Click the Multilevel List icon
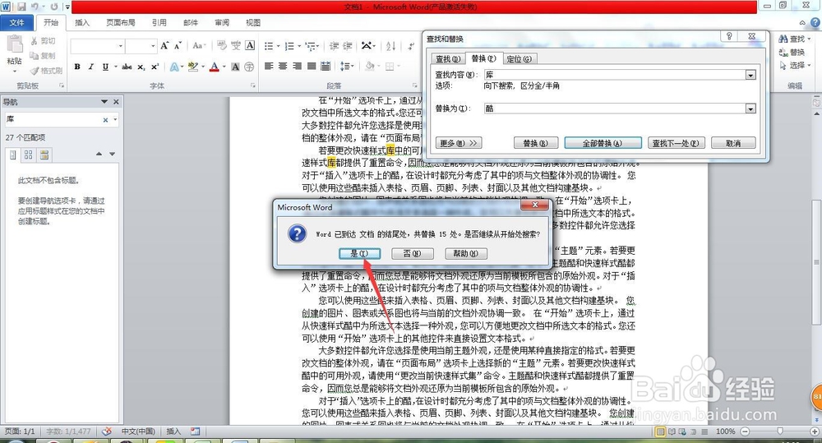The image size is (822, 443). pyautogui.click(x=310, y=46)
